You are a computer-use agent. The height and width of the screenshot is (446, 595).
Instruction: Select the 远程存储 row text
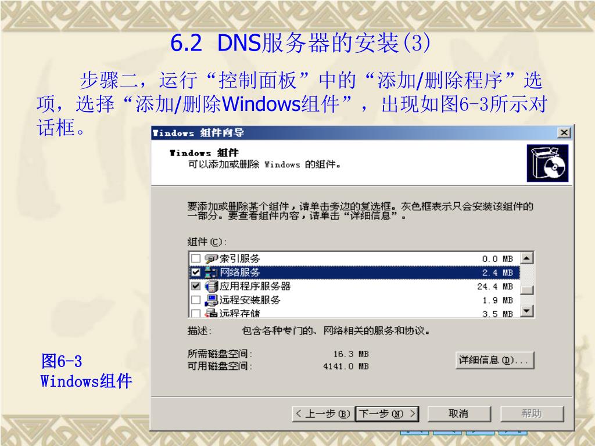point(240,313)
